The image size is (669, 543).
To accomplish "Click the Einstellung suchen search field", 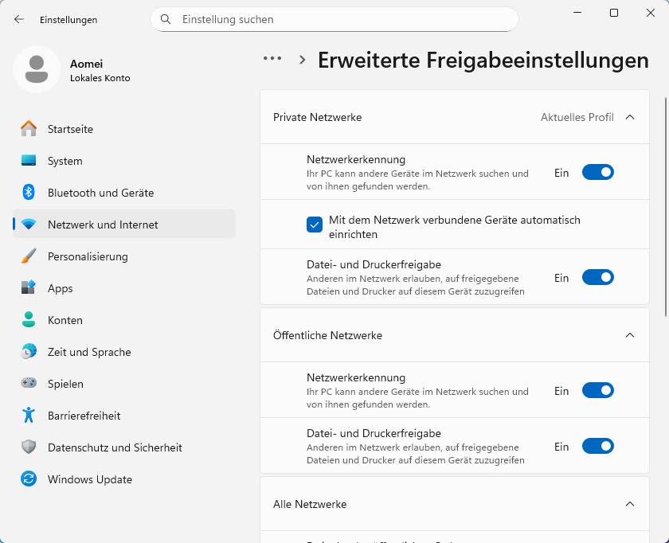I will coord(342,19).
